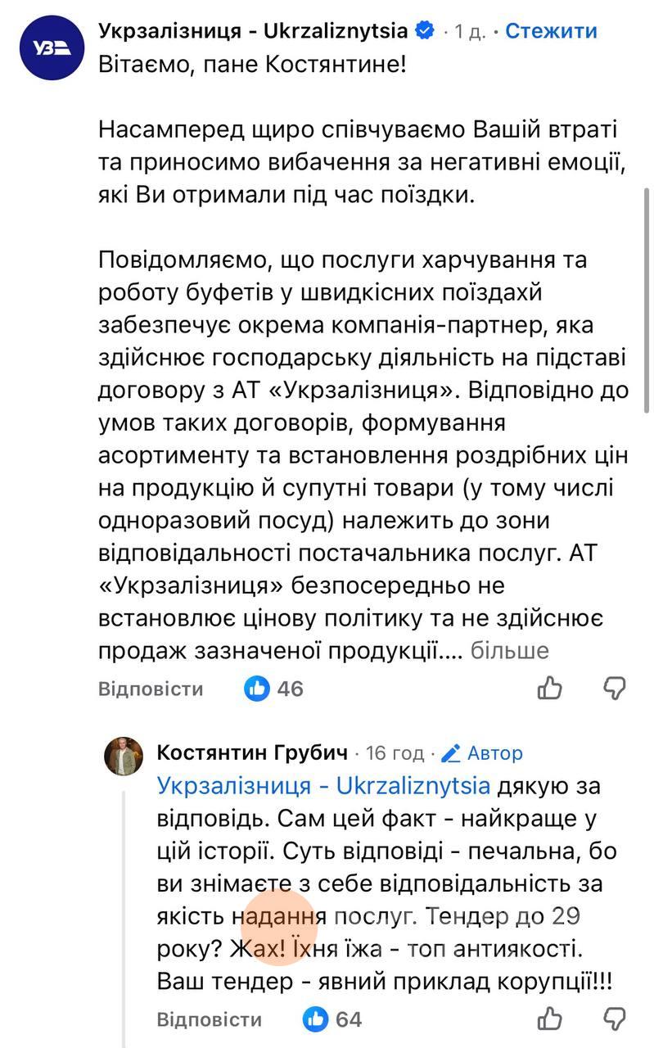
Task: Open Костянтин Грубич's avatar photo
Action: click(124, 755)
